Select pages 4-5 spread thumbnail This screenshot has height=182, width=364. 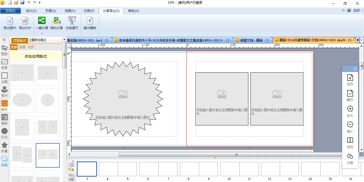118,169
